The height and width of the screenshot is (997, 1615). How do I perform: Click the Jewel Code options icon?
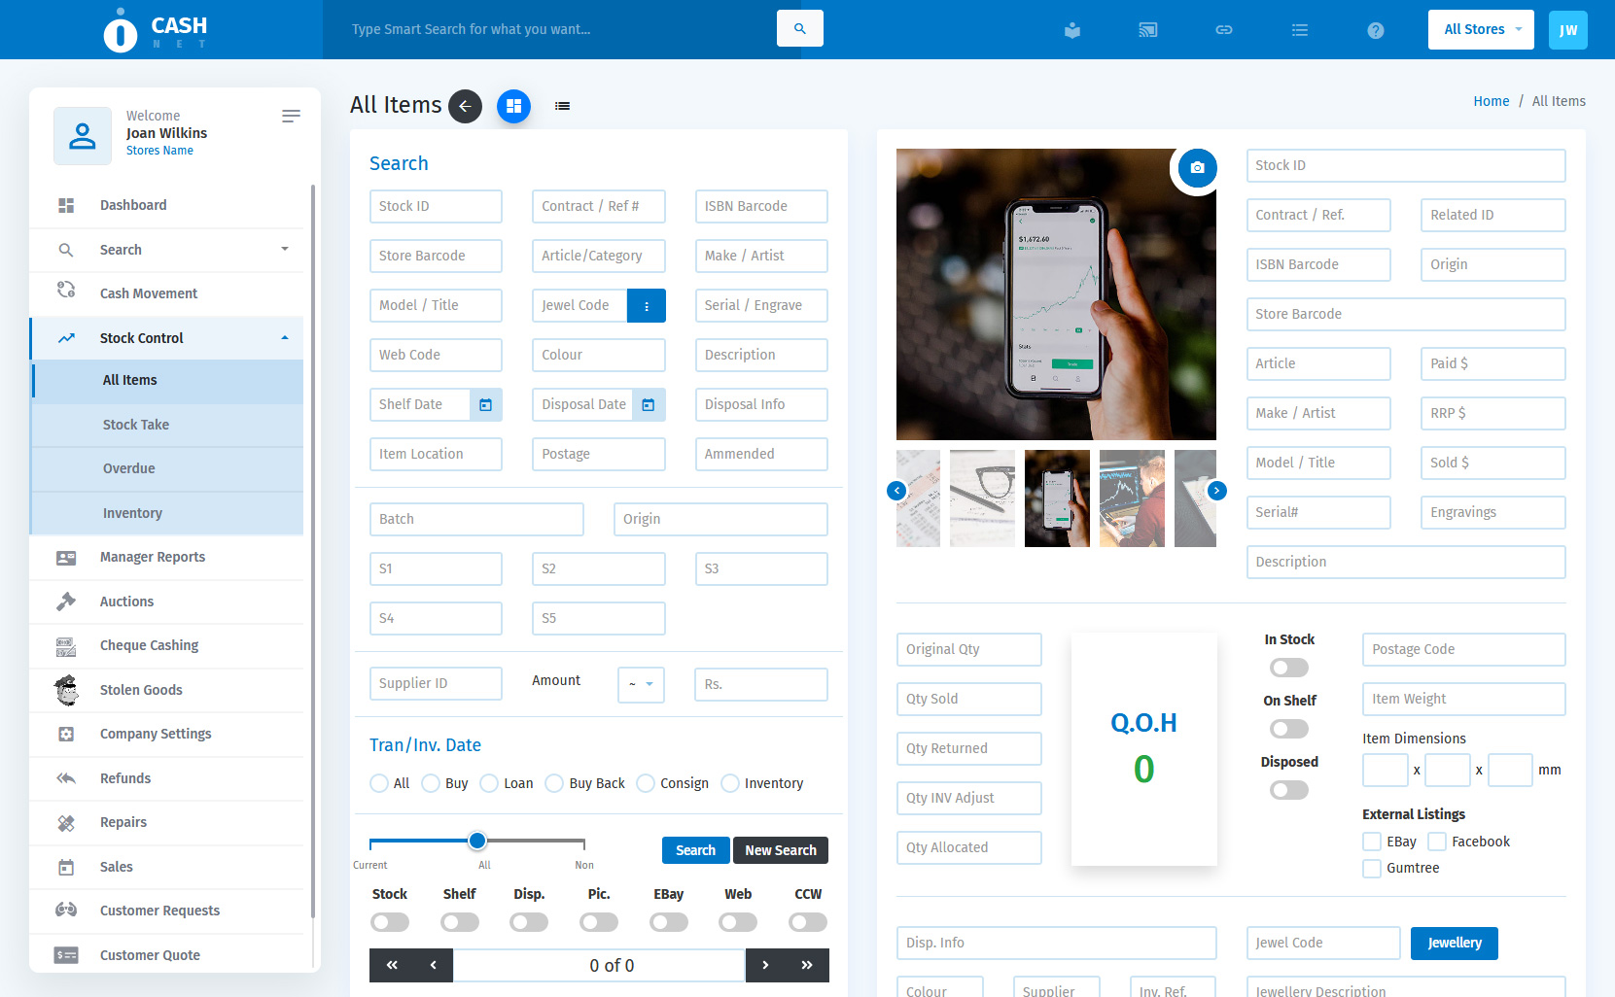coord(647,305)
